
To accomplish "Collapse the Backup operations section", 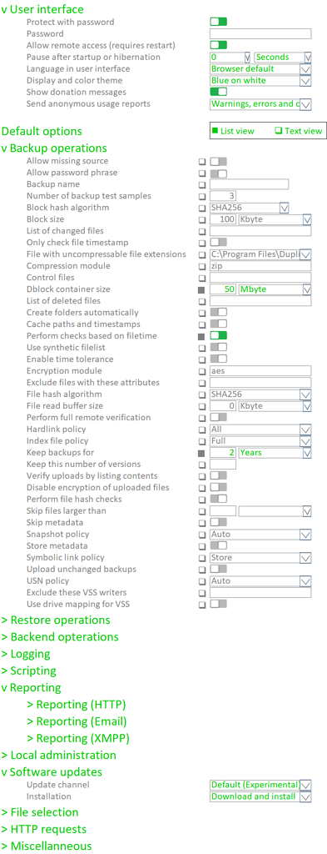I will [54, 148].
